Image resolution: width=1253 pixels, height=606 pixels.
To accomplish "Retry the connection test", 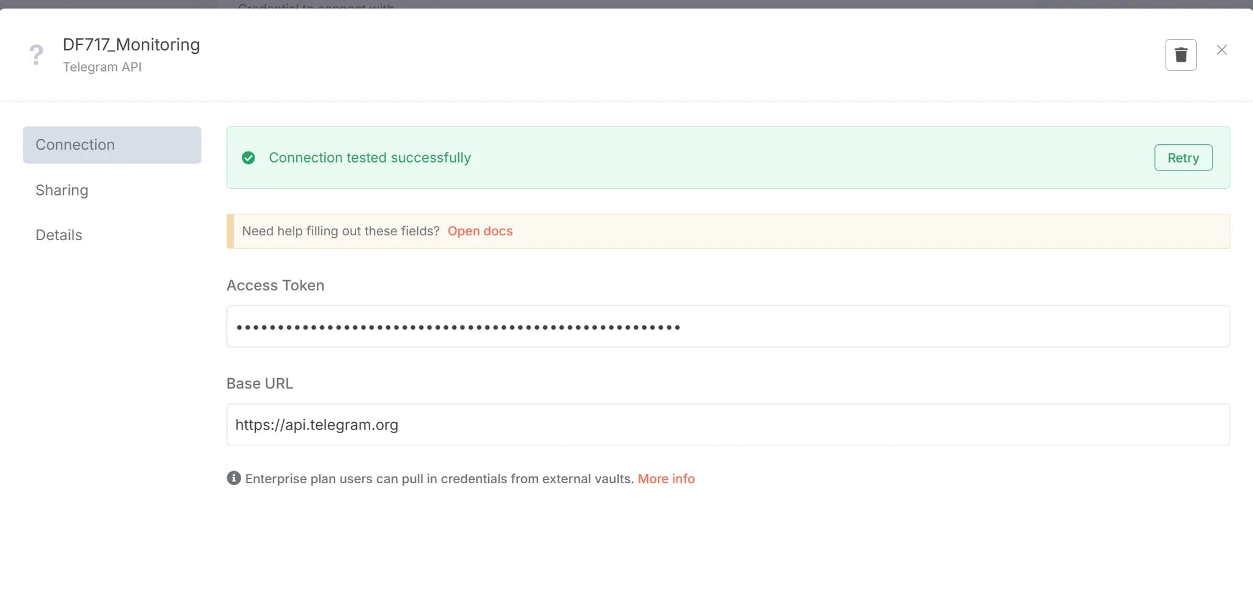I will (x=1183, y=158).
